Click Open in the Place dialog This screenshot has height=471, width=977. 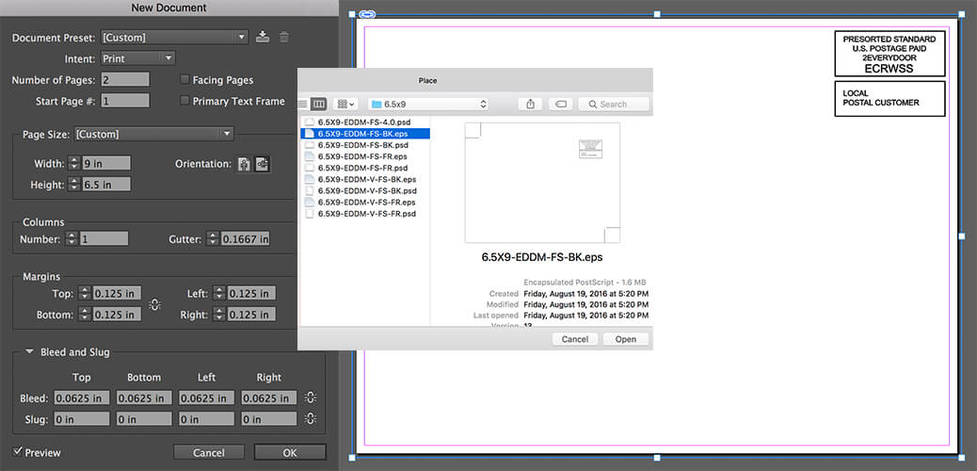(x=625, y=339)
